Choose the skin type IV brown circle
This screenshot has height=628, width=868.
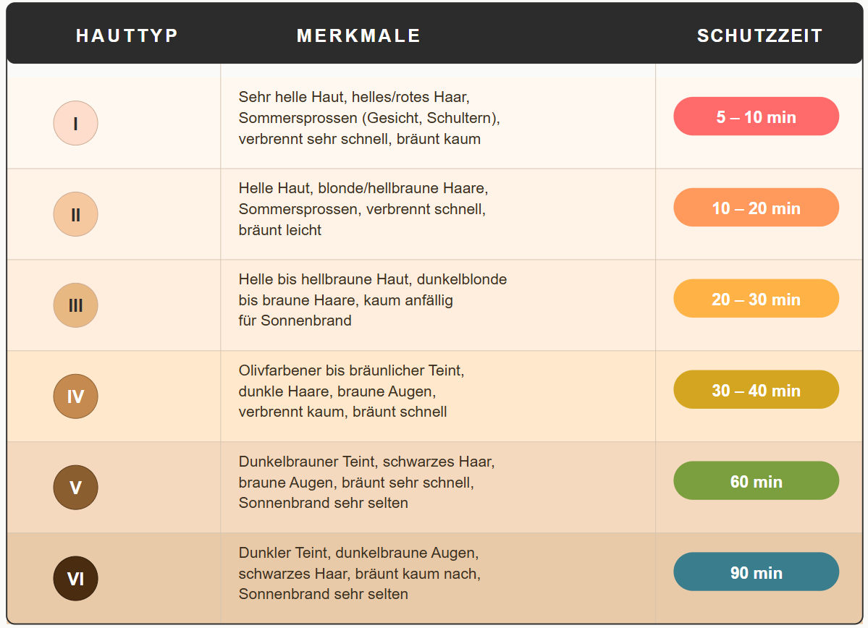click(x=76, y=396)
